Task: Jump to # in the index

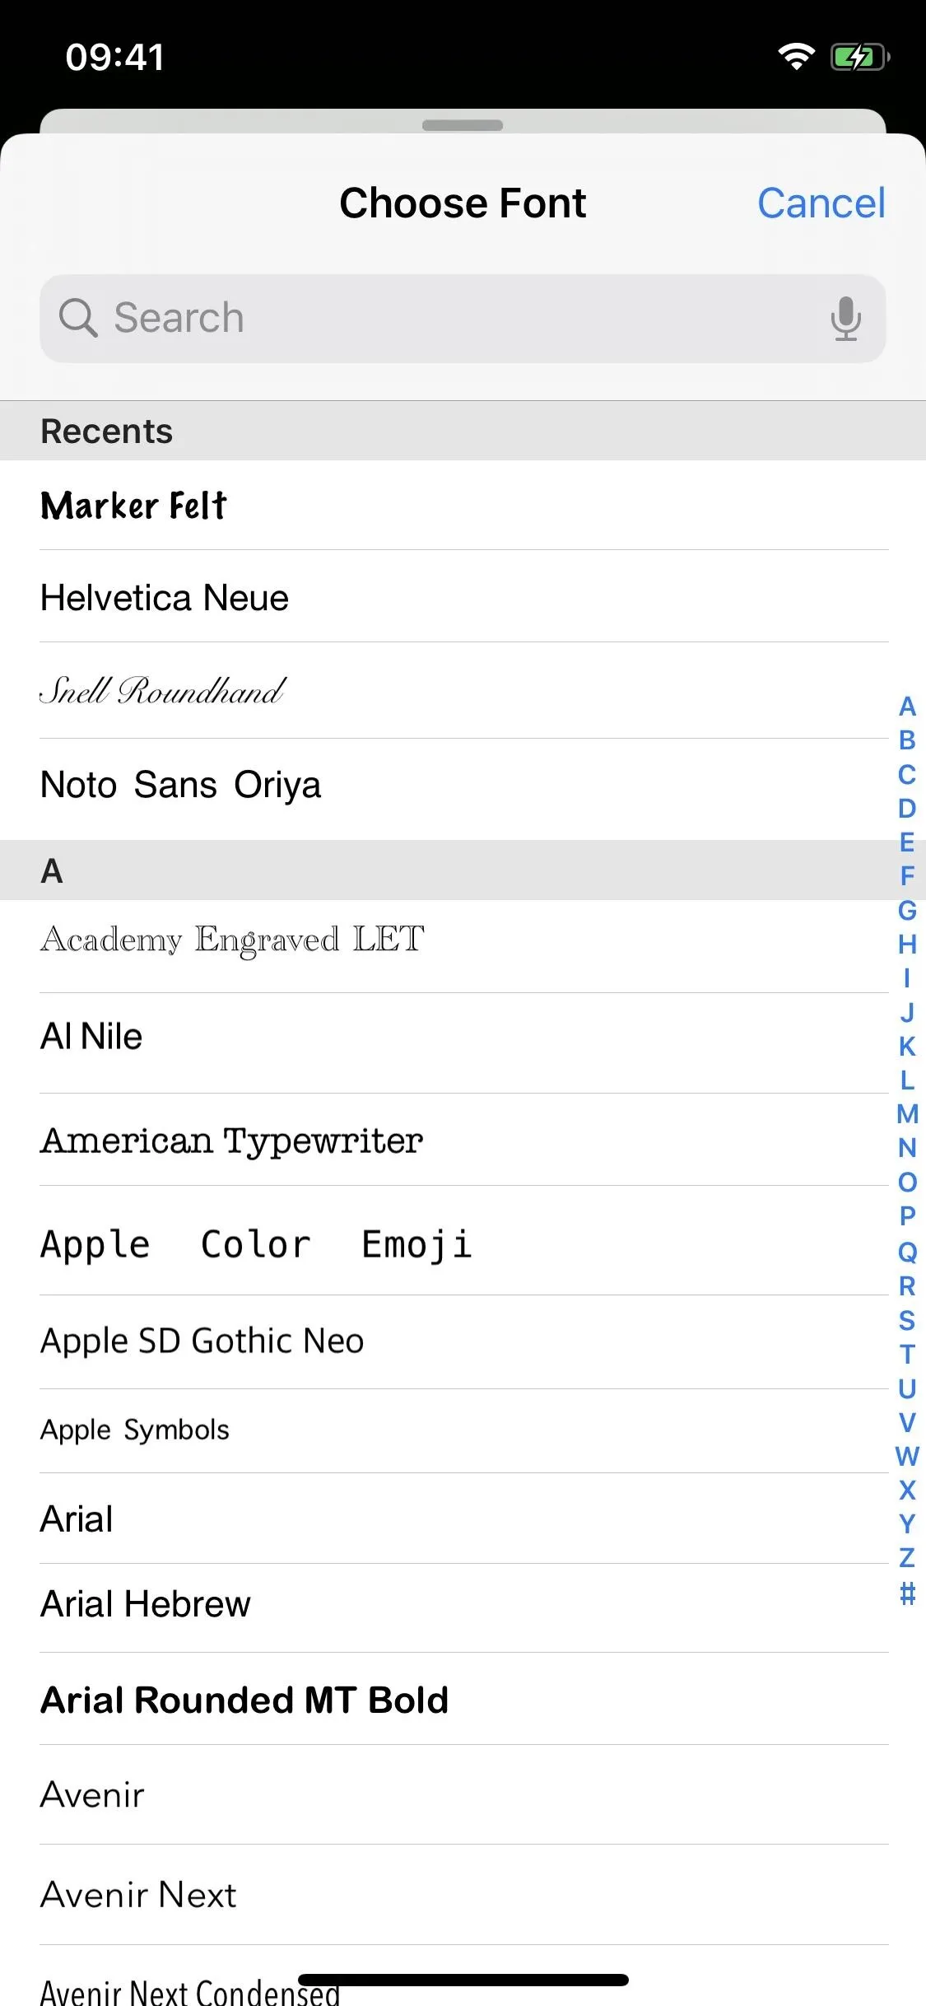Action: pos(907,1593)
